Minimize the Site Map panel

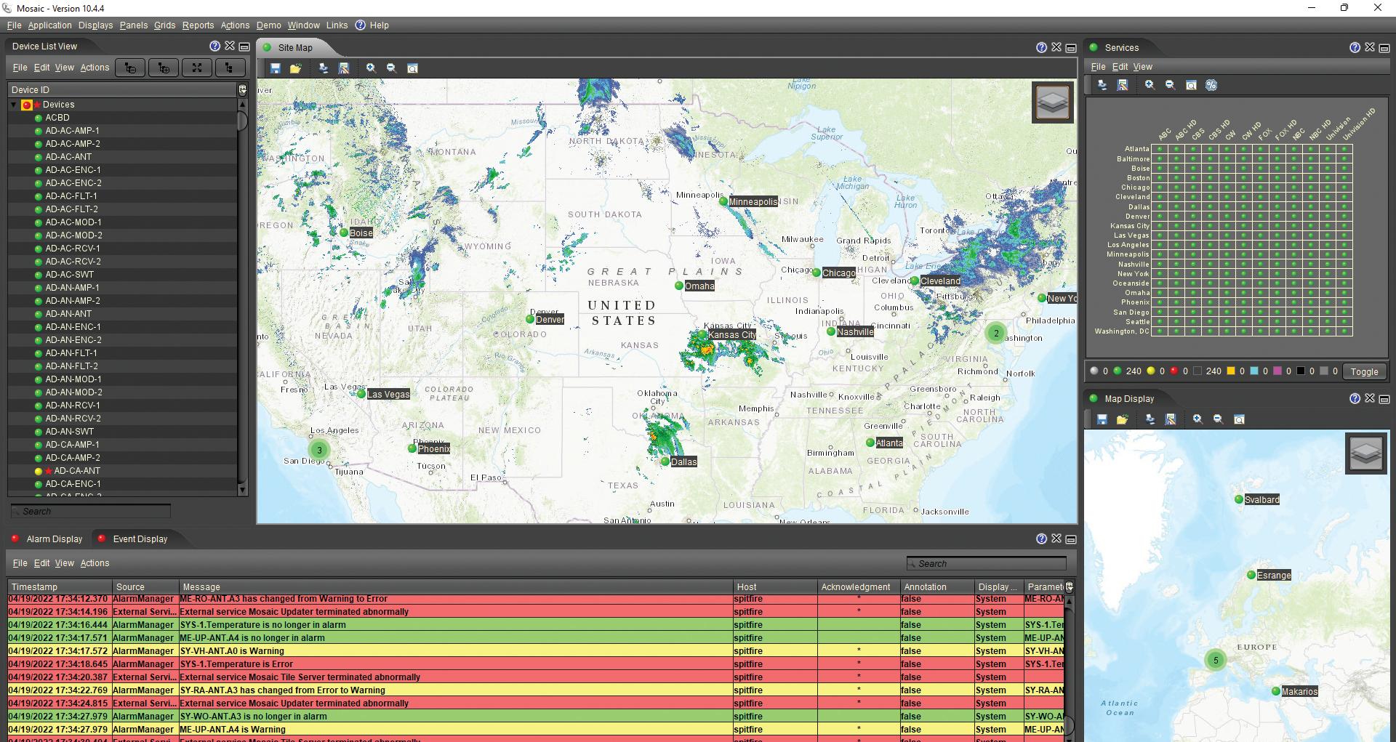click(1071, 48)
